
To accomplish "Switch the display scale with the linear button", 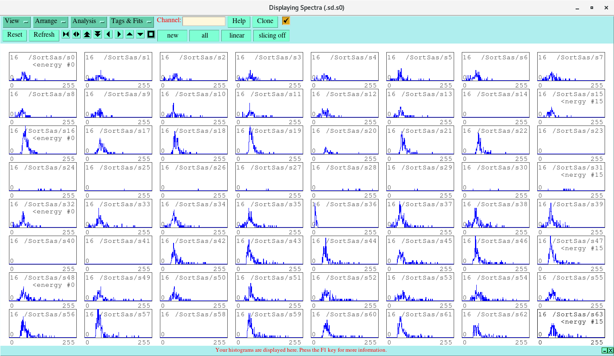I will [x=236, y=35].
